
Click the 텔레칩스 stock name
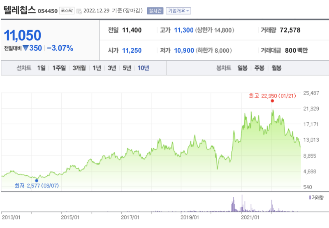coord(19,10)
